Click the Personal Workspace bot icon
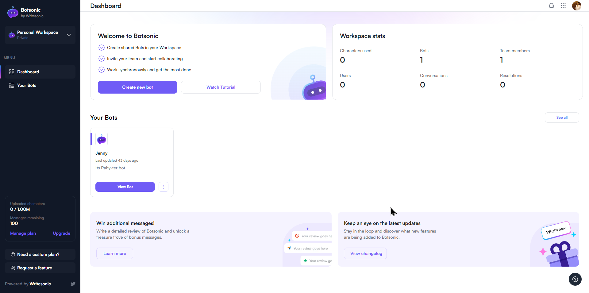 pos(12,35)
